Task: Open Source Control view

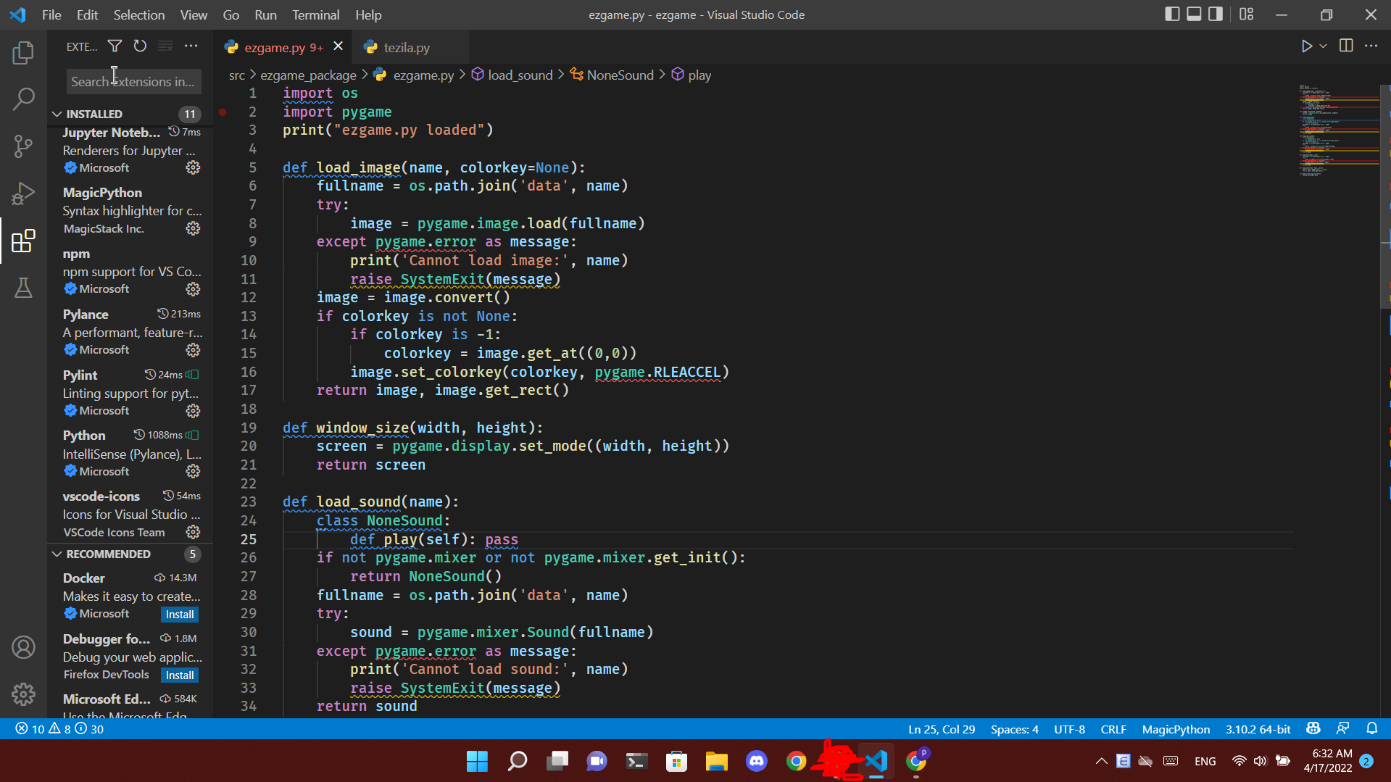Action: click(23, 146)
